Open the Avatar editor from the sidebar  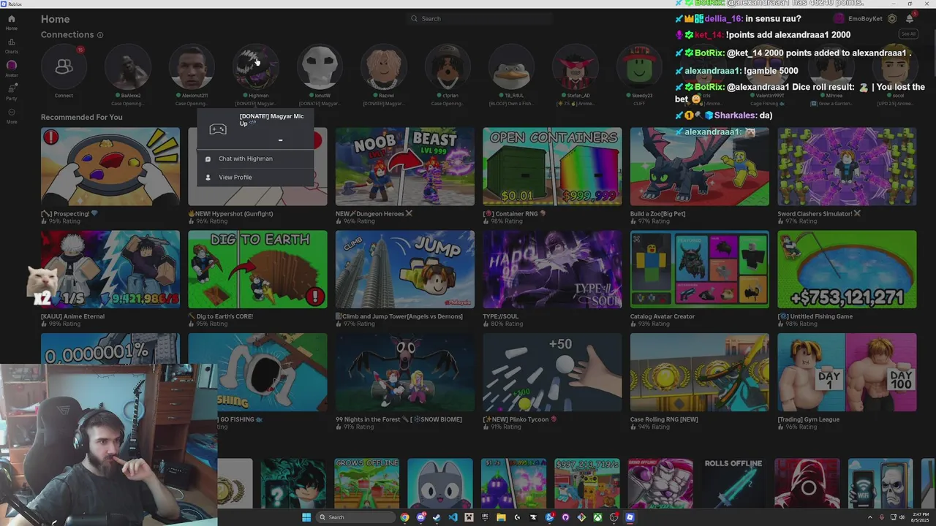11,68
